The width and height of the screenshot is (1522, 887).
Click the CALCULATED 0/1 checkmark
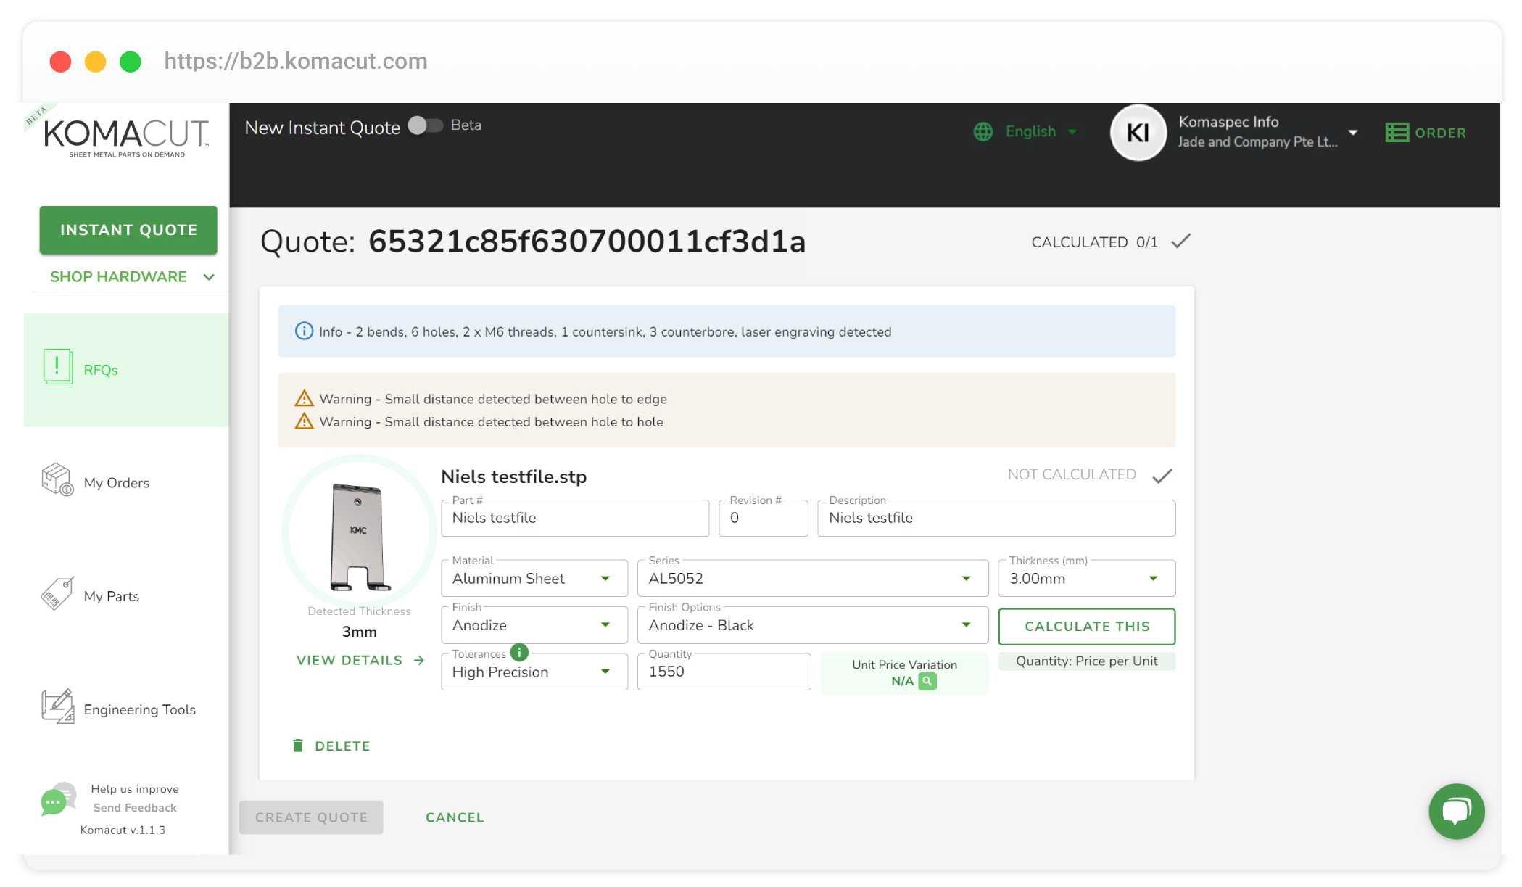pyautogui.click(x=1180, y=242)
